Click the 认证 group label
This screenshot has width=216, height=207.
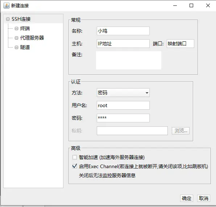click(76, 82)
